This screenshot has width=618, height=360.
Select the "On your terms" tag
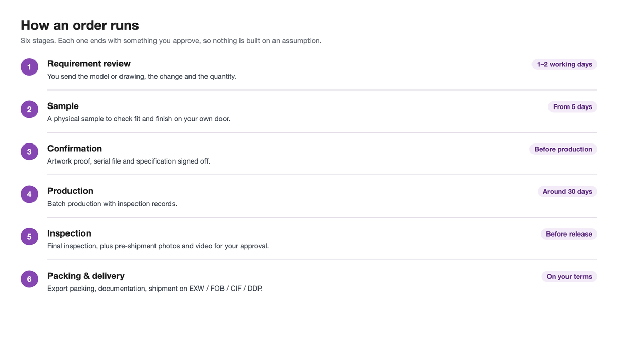point(570,276)
